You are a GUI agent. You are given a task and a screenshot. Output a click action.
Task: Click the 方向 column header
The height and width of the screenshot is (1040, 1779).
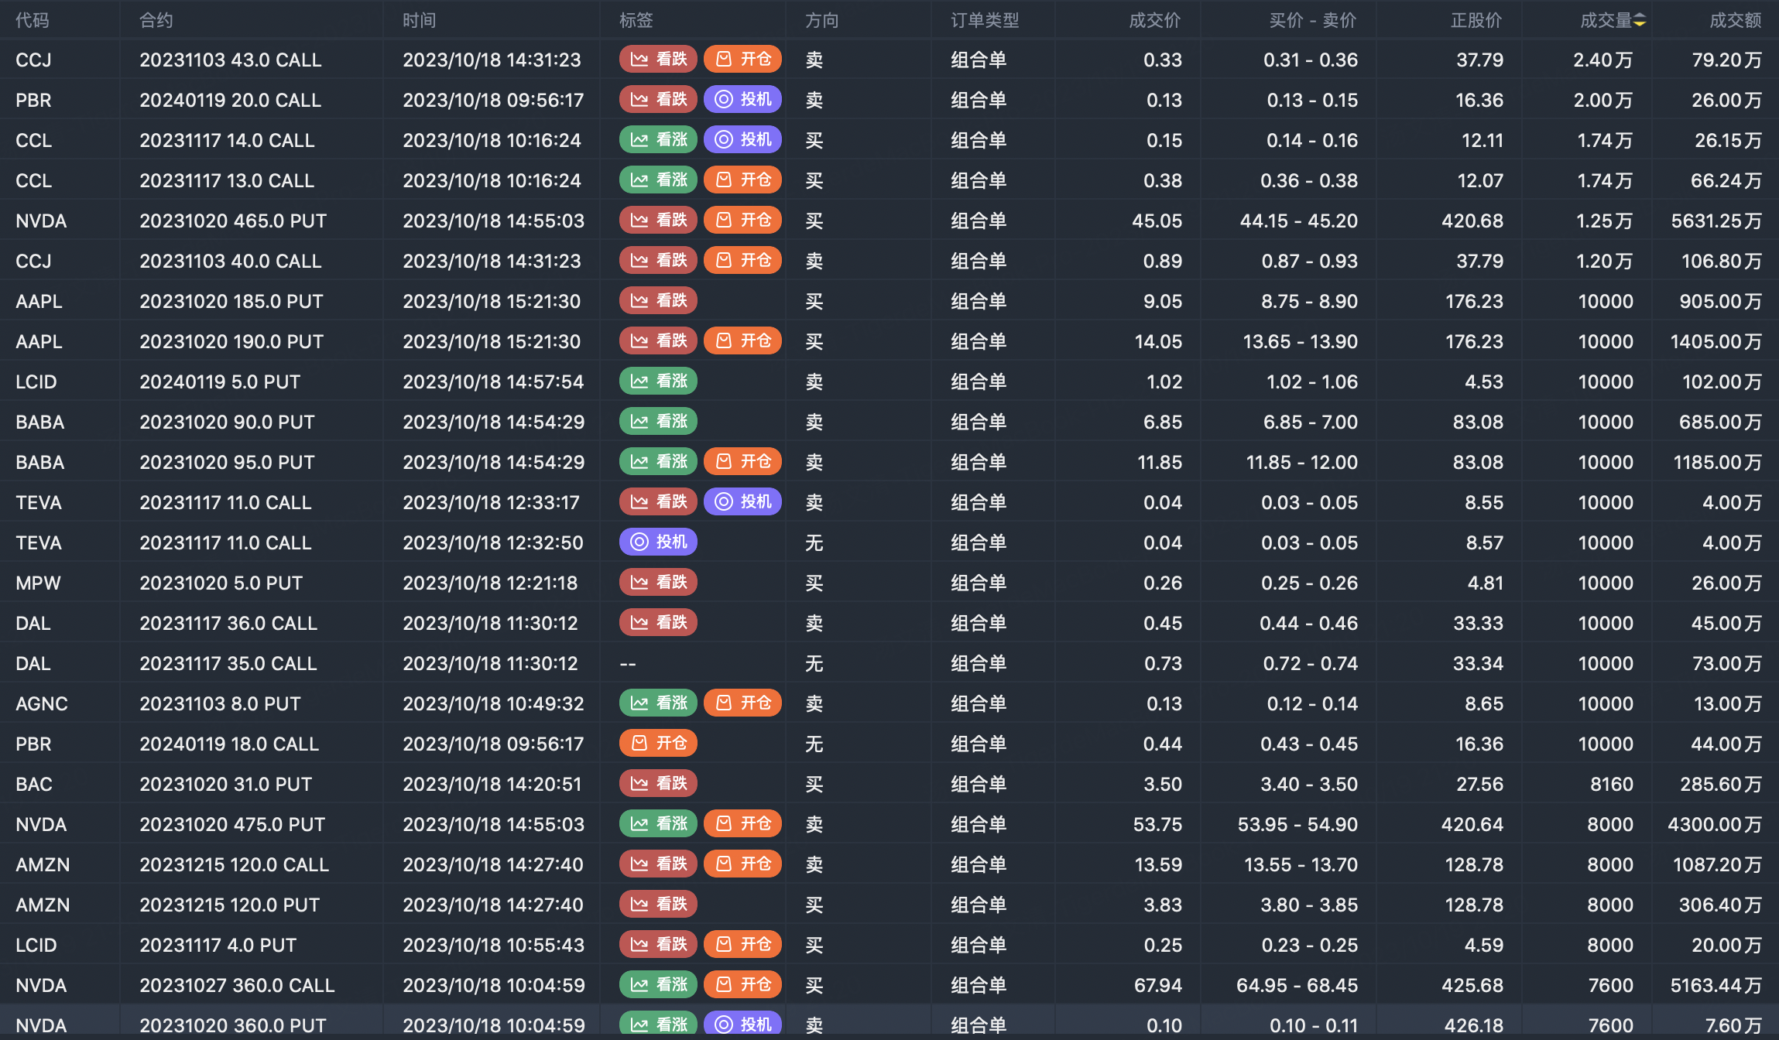[x=822, y=21]
